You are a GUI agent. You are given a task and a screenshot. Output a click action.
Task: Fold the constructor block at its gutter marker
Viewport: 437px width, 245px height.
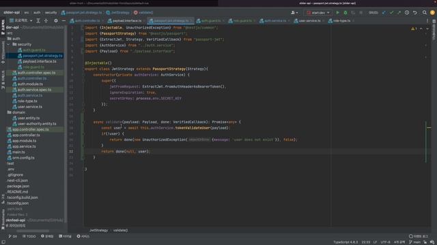83,75
